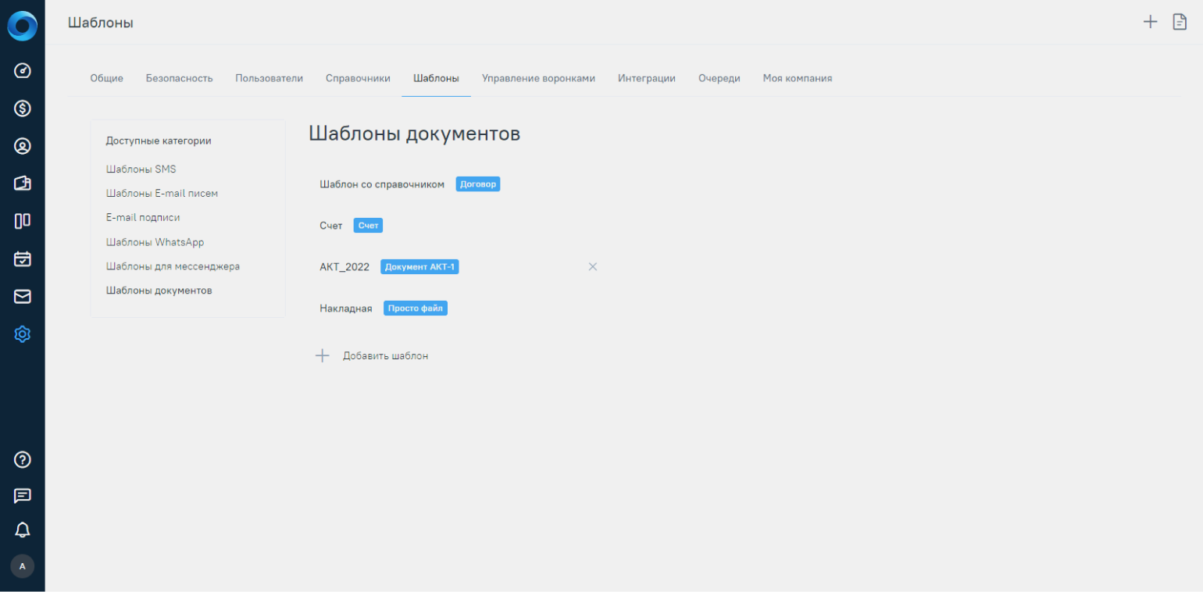This screenshot has height=592, width=1203.
Task: Open the chat messages icon in sidebar
Action: (23, 495)
